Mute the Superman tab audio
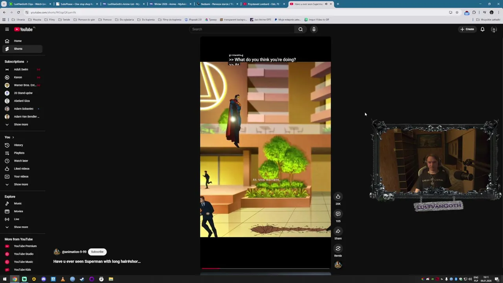This screenshot has height=283, width=503. point(326,4)
